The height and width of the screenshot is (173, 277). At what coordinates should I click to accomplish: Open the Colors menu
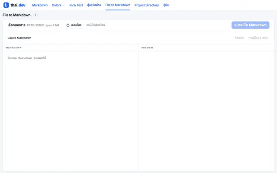click(x=58, y=5)
